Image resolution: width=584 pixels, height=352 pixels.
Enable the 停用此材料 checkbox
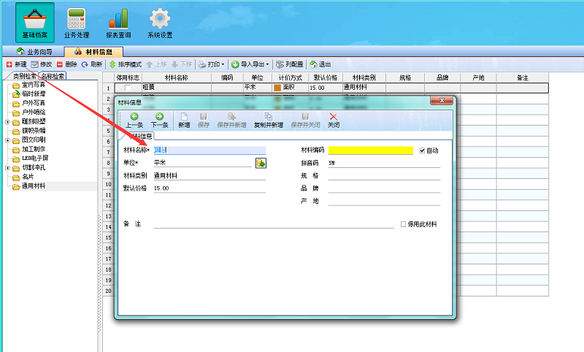click(404, 224)
